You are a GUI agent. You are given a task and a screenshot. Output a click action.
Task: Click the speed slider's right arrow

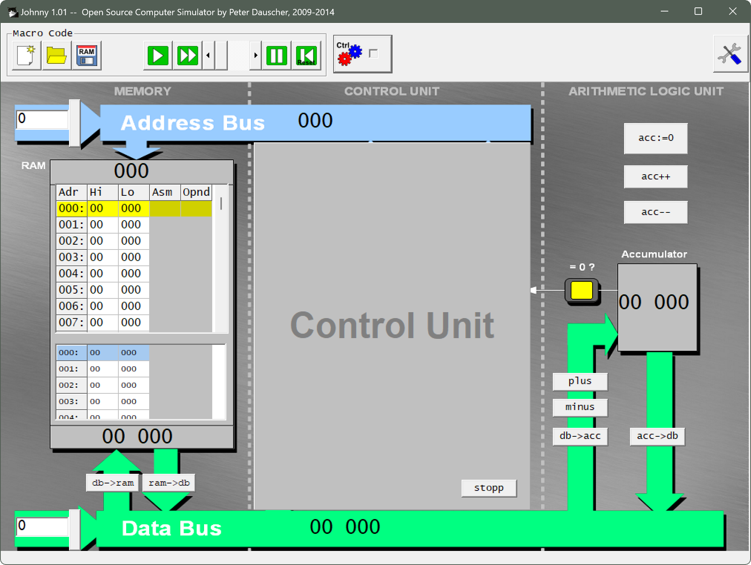(256, 56)
